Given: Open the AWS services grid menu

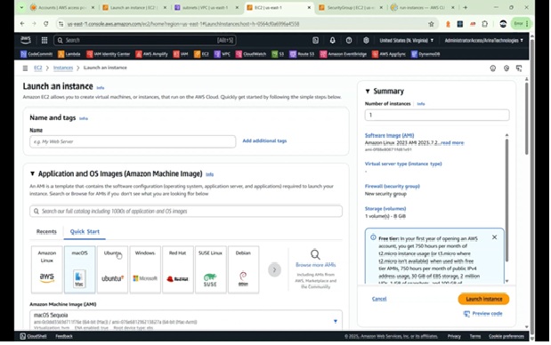Looking at the screenshot, I should coord(45,40).
